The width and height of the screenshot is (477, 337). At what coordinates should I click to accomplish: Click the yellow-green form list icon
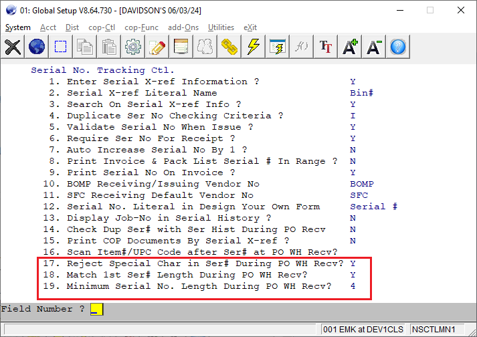181,47
